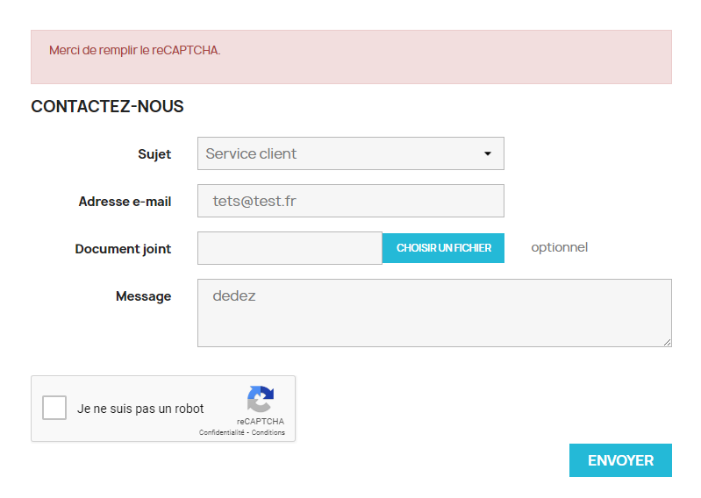Click the CONTACTEZ-NOUS heading

click(x=107, y=106)
